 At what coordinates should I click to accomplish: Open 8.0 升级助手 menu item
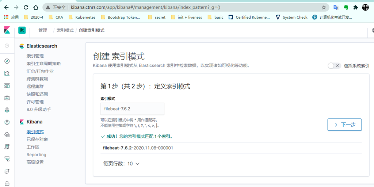pyautogui.click(x=39, y=110)
